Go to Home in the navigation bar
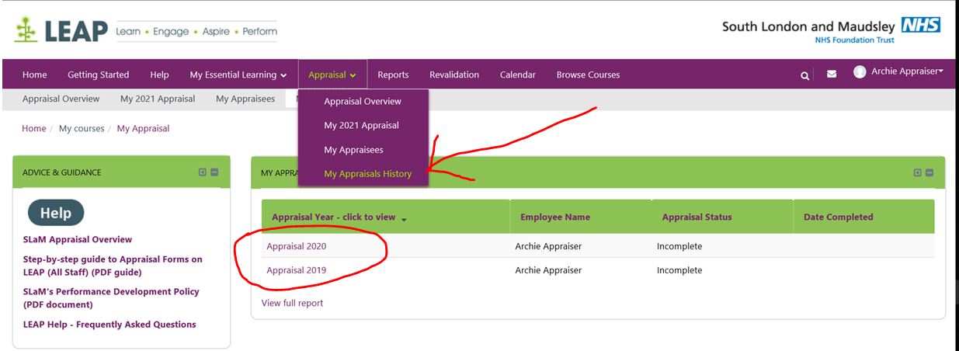 coord(34,75)
